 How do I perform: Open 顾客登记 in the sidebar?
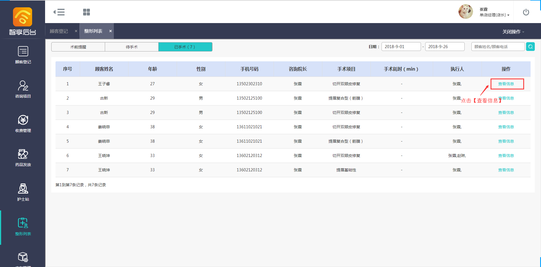click(23, 55)
